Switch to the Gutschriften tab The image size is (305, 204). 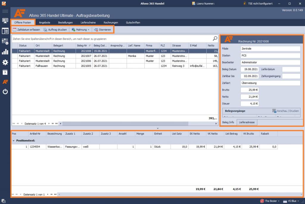pos(133,23)
